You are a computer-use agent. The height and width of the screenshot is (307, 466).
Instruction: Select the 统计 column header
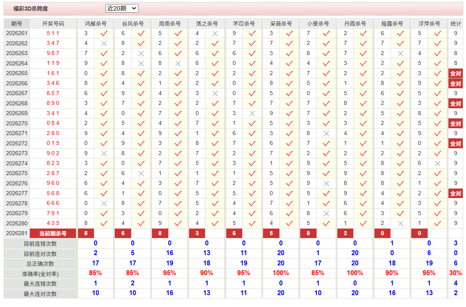point(456,24)
